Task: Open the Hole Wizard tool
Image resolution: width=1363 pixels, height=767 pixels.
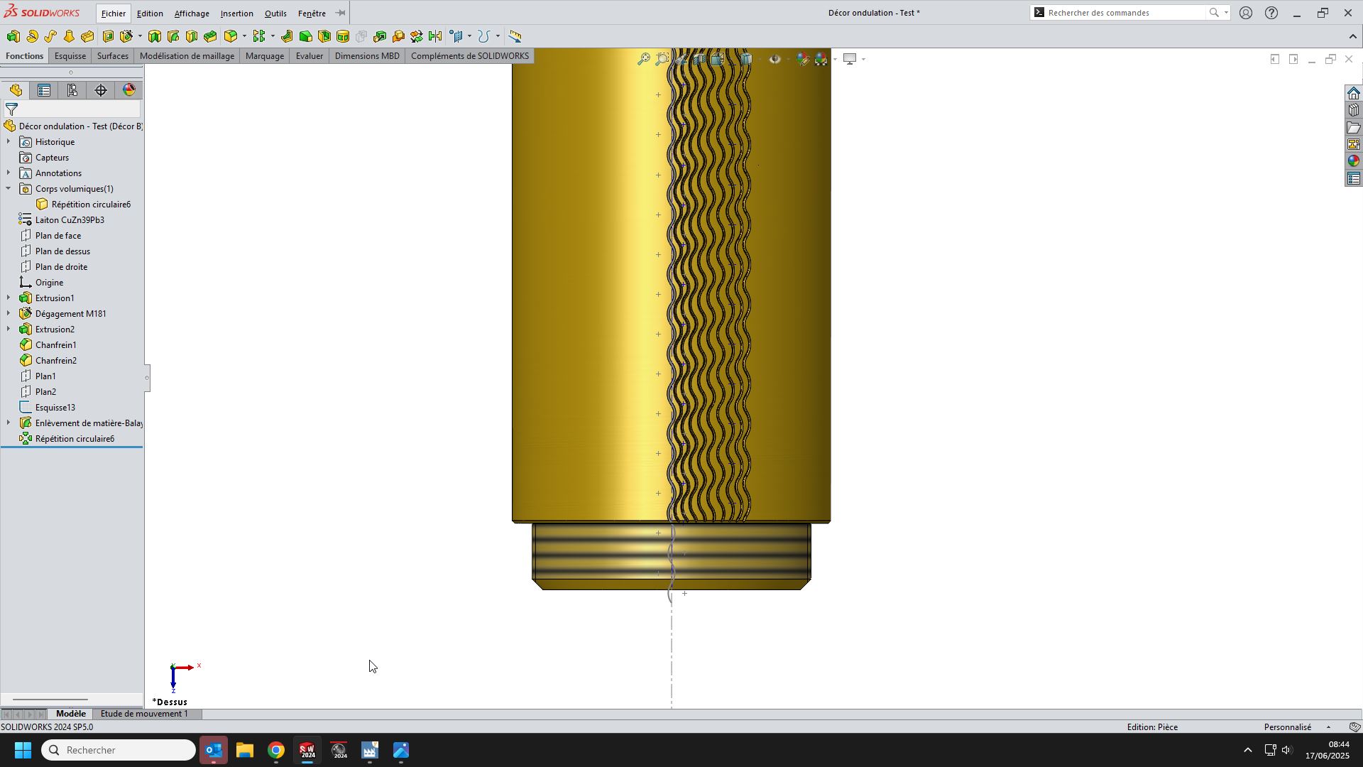Action: (126, 36)
